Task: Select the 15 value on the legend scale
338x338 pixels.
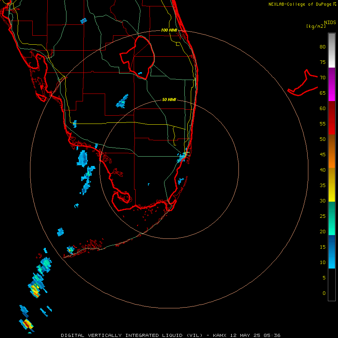Action: click(323, 247)
